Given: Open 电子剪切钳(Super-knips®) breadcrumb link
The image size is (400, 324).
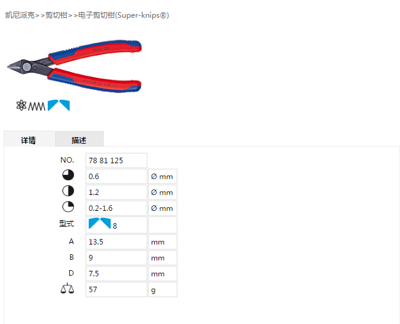Looking at the screenshot, I should click(124, 15).
